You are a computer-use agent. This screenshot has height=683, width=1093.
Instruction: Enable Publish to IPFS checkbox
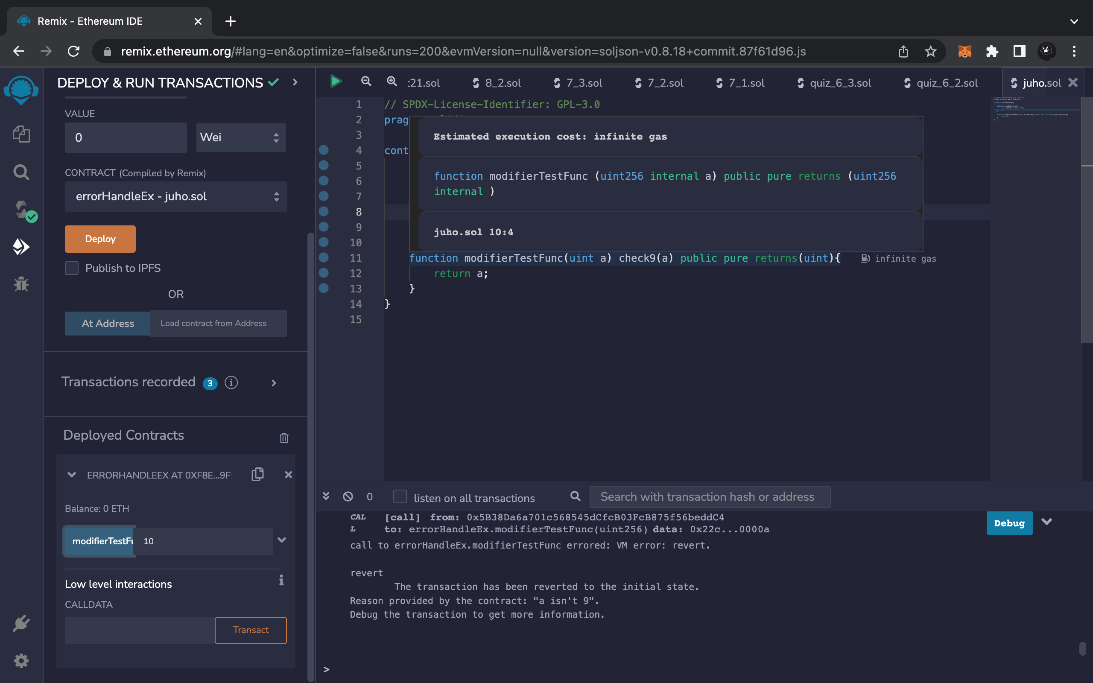point(72,268)
